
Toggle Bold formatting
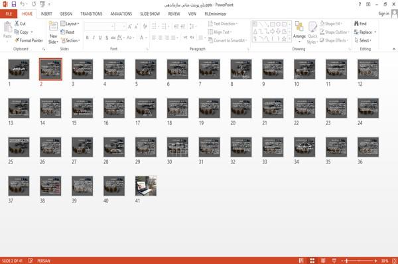coord(88,38)
